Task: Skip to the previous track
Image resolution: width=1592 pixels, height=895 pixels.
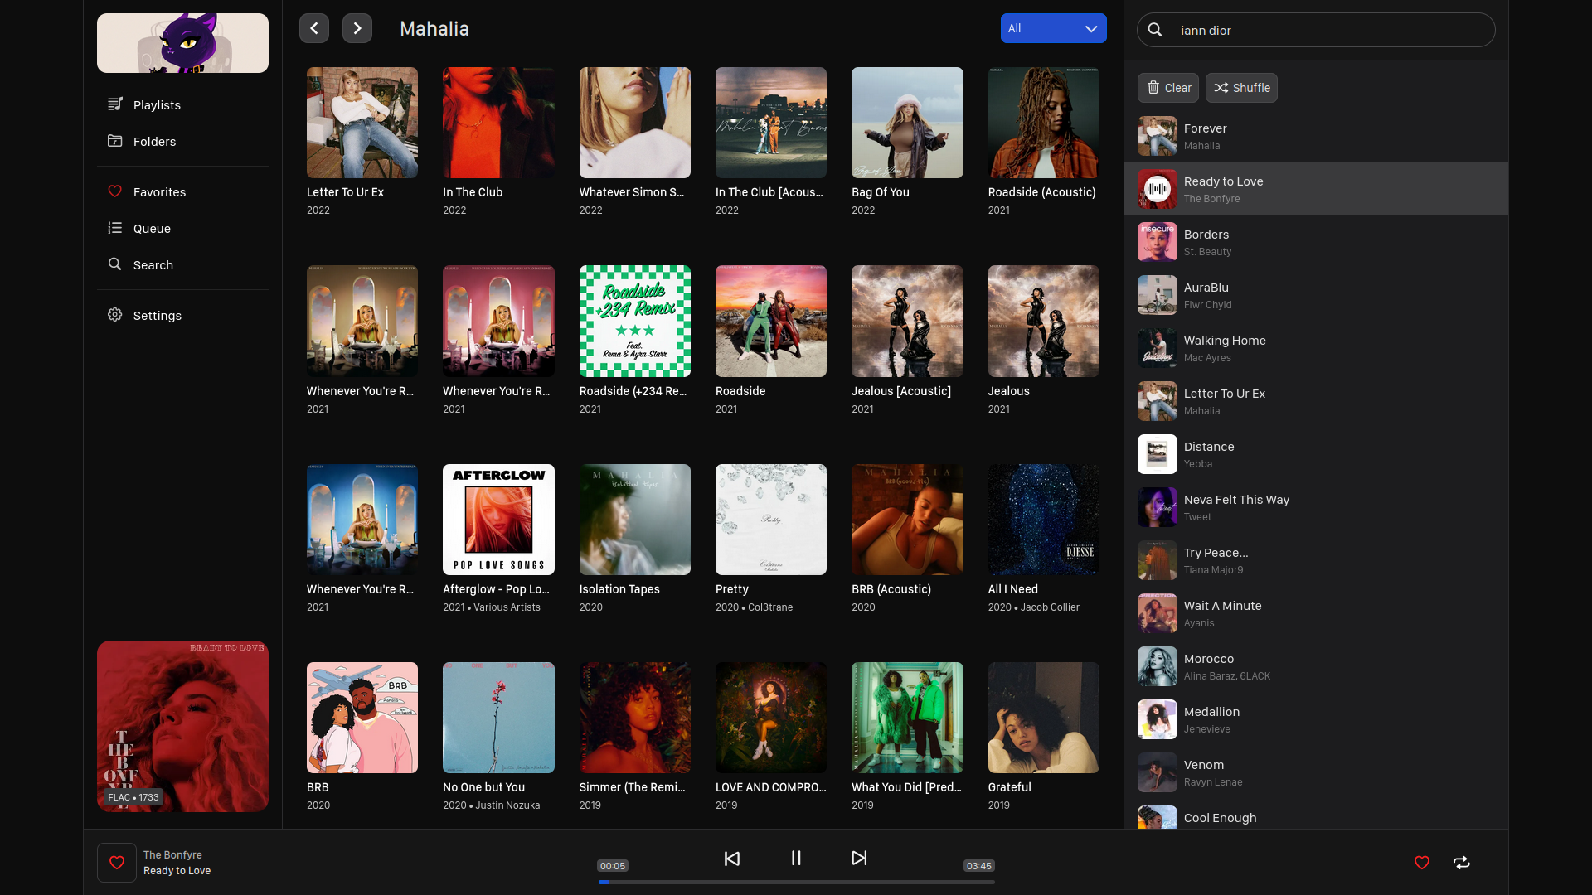Action: click(731, 859)
